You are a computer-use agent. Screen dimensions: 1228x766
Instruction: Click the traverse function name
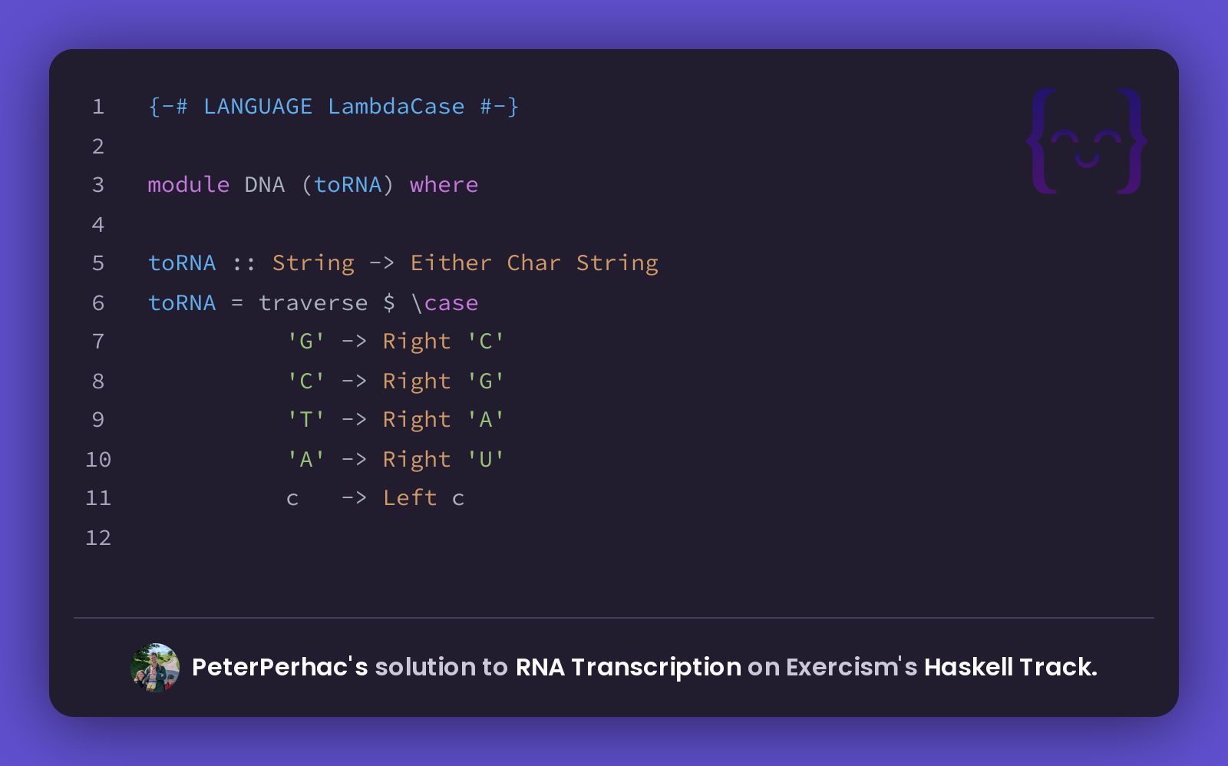click(313, 302)
